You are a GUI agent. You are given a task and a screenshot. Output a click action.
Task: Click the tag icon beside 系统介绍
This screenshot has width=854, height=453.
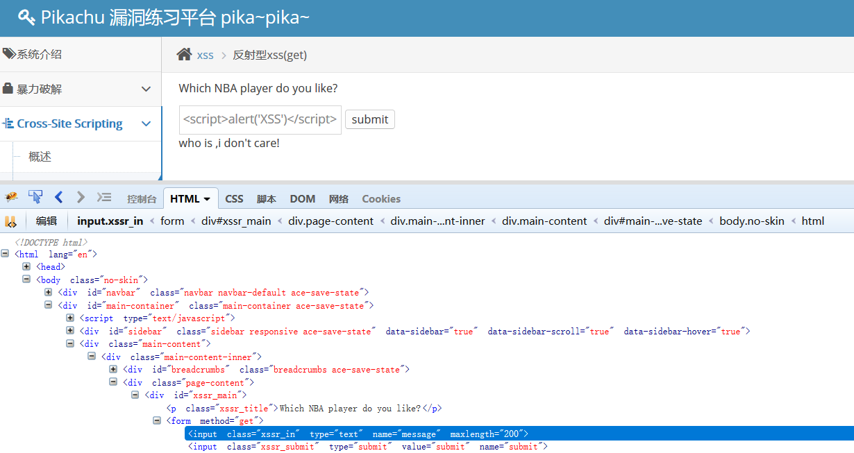[9, 54]
